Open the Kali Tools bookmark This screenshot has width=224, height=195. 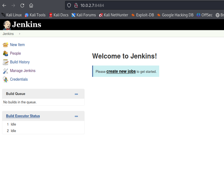tap(35, 15)
